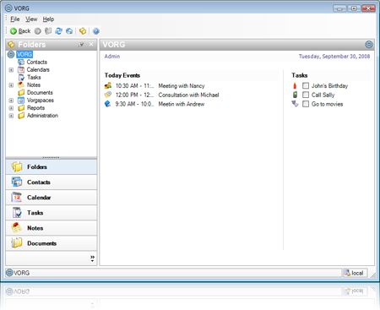This screenshot has width=380, height=310.
Task: Click the VORG icon in status bar
Action: 9,273
